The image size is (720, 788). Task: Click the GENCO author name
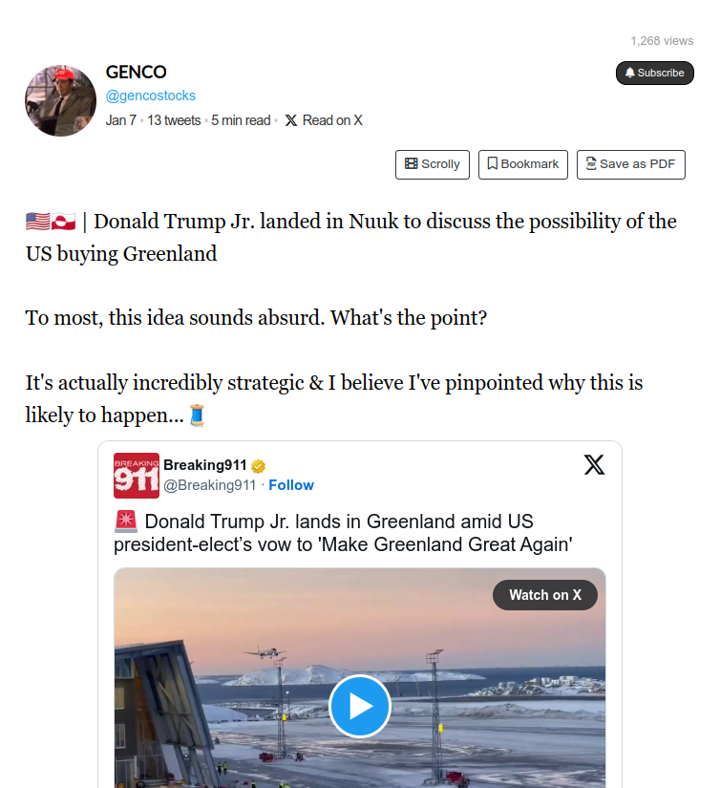136,73
